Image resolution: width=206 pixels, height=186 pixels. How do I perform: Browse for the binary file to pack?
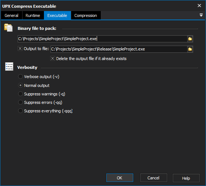(190, 39)
